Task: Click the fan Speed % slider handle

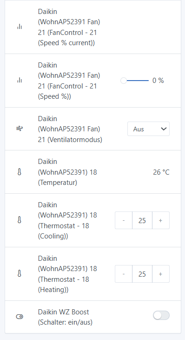Action: pos(124,81)
